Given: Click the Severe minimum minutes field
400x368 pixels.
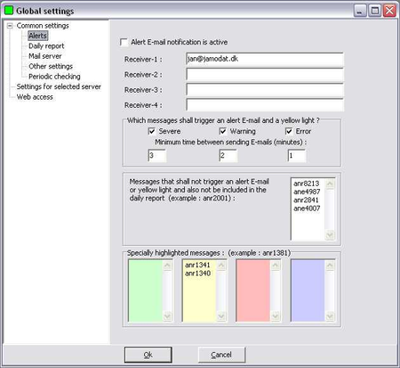Looking at the screenshot, I should point(156,155).
